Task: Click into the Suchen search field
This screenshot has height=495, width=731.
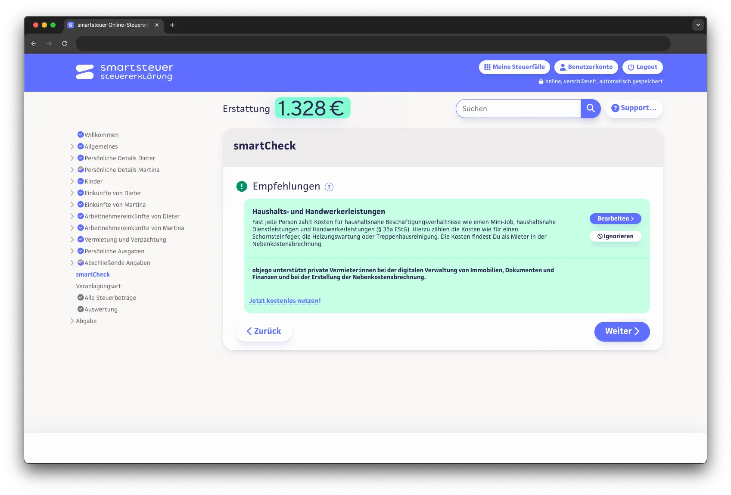Action: pos(519,109)
